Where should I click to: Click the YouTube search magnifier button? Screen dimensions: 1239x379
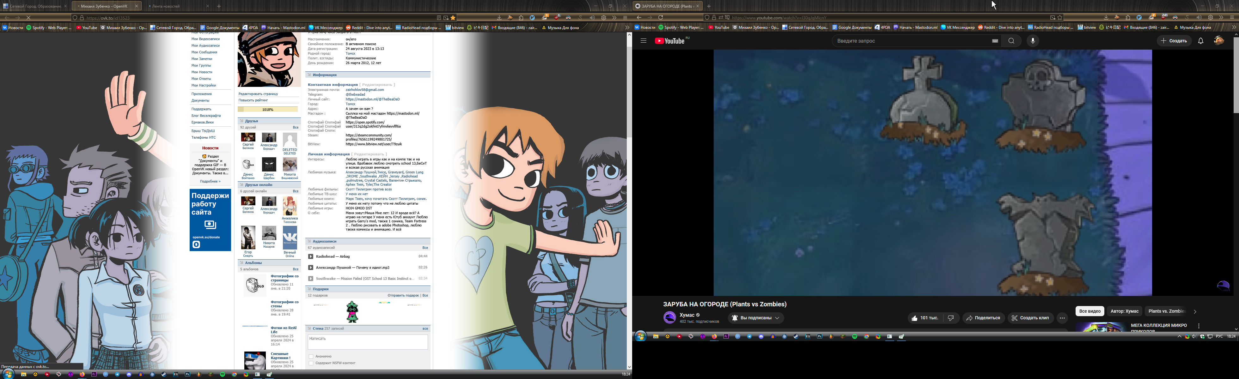[x=1011, y=41]
